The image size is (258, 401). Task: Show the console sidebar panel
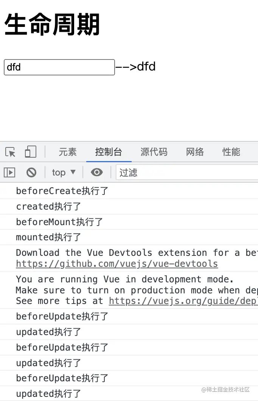coord(10,172)
